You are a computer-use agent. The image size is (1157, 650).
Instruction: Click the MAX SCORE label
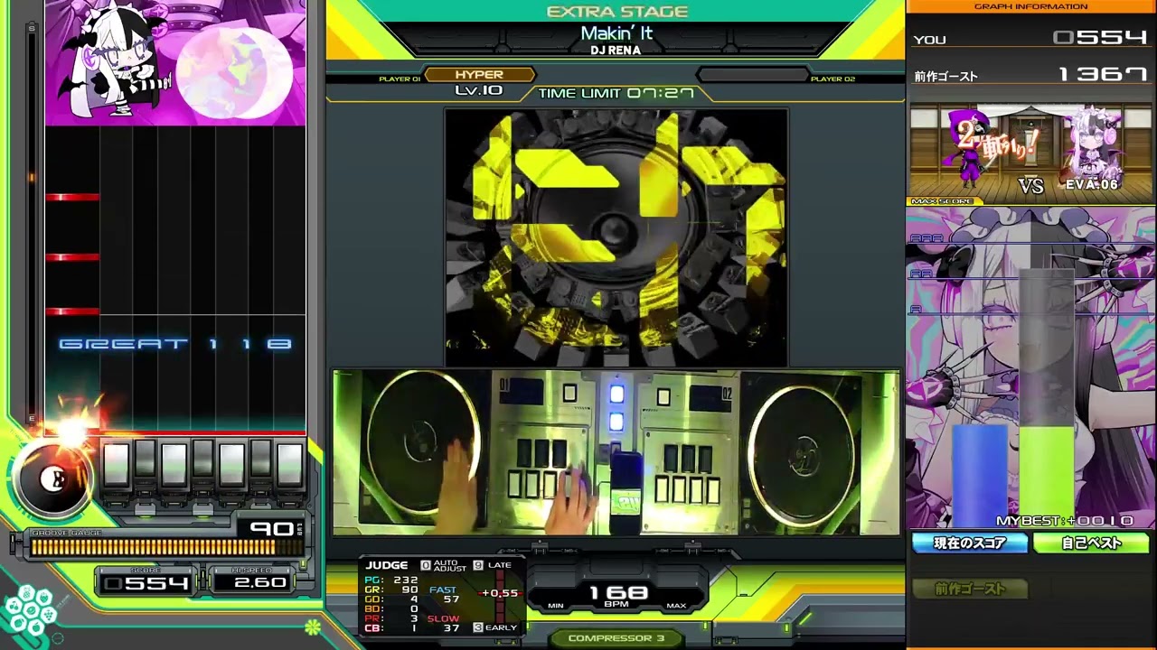tap(942, 201)
